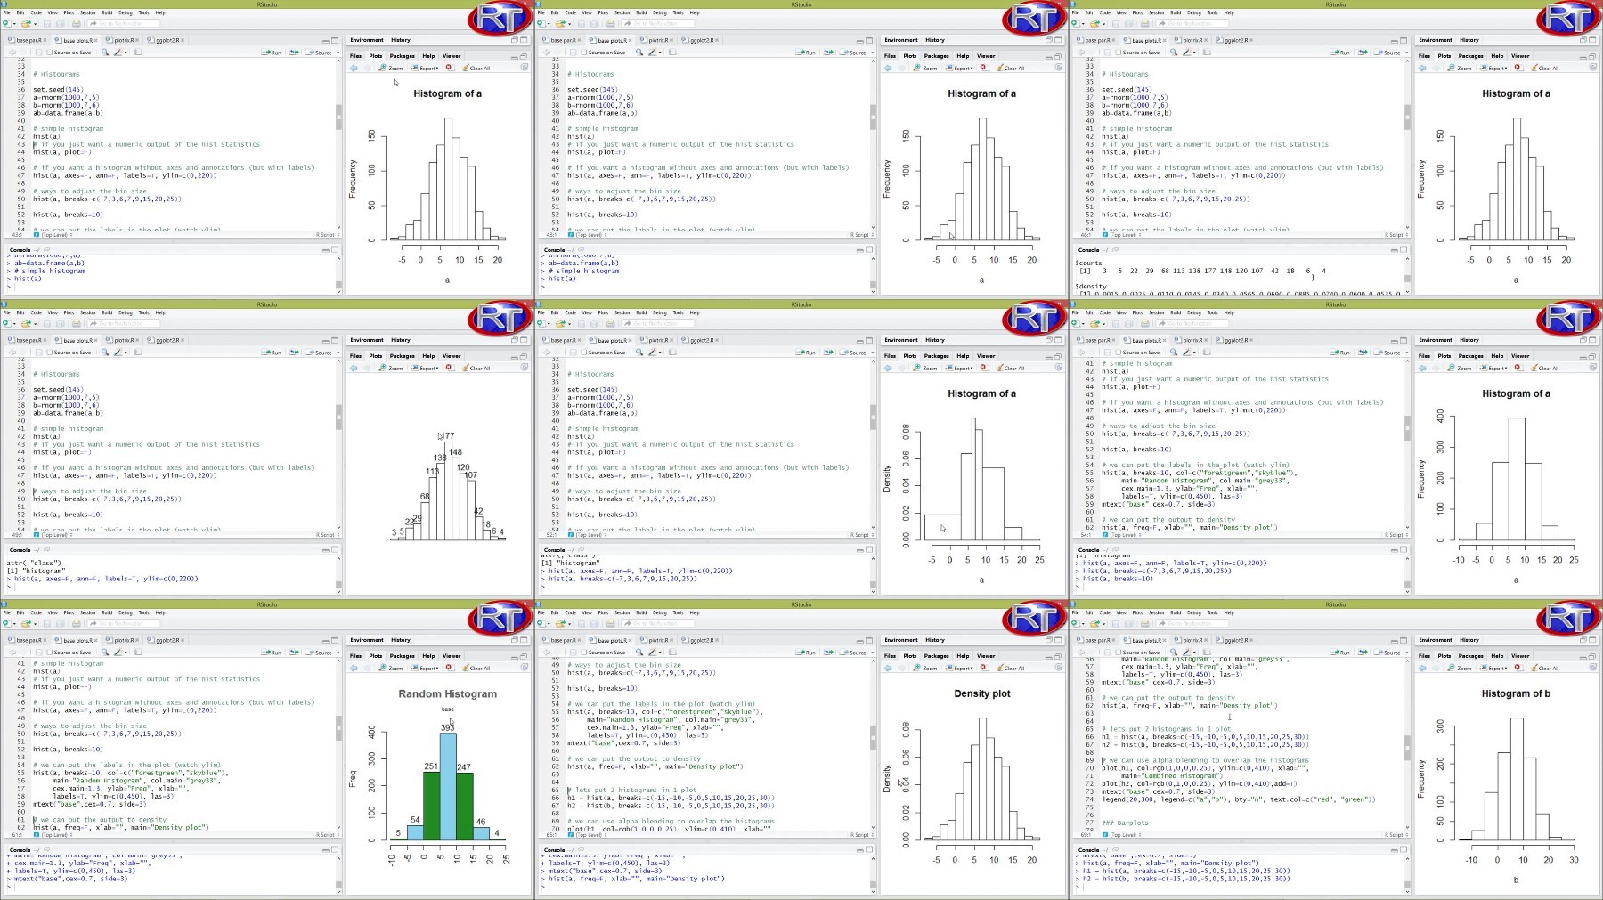Open Tools menu in Histogram of b window
Image resolution: width=1603 pixels, height=900 pixels.
tap(1212, 612)
